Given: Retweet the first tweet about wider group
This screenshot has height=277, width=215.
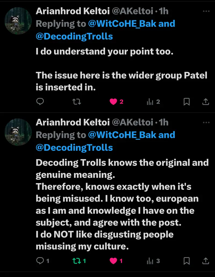Looking at the screenshot, I should pos(77,102).
